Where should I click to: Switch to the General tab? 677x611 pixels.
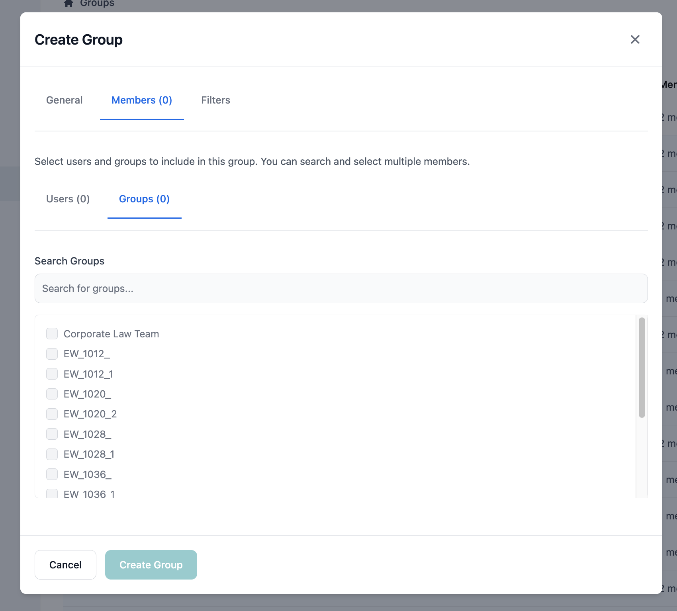coord(64,100)
